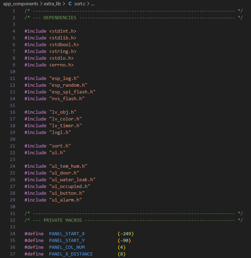Click line number 1 in the gutter
The height and width of the screenshot is (258, 251).
[14, 11]
